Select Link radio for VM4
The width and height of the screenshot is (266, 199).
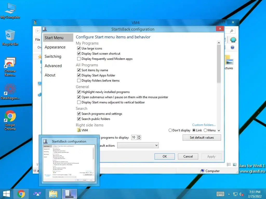click(194, 130)
